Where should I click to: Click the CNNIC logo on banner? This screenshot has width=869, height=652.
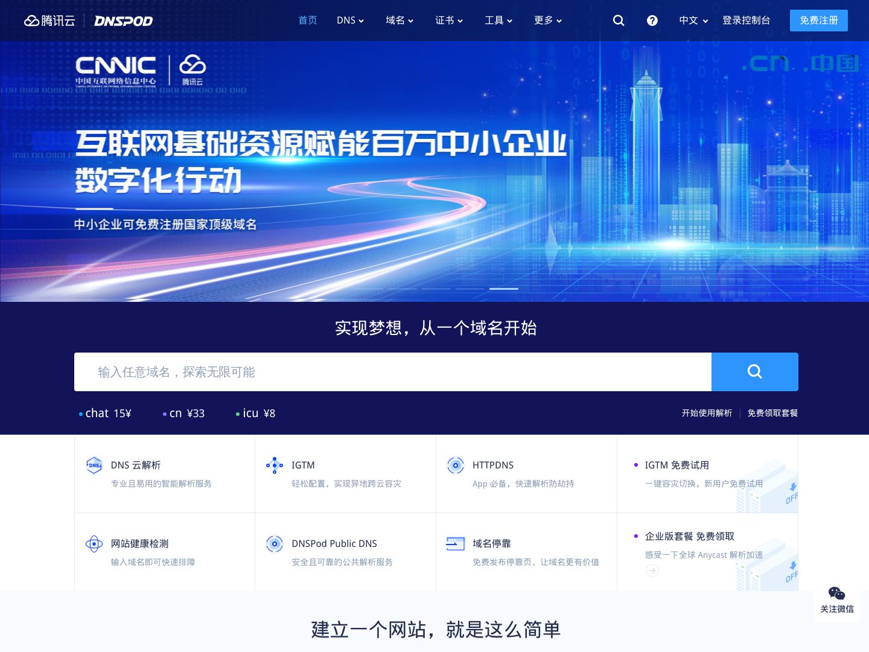pyautogui.click(x=116, y=71)
